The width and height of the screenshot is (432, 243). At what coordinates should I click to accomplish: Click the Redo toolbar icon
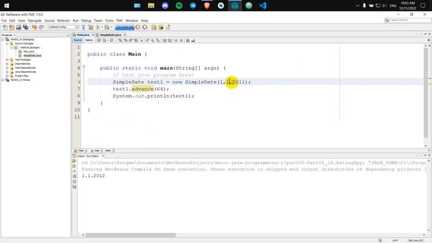(41, 27)
